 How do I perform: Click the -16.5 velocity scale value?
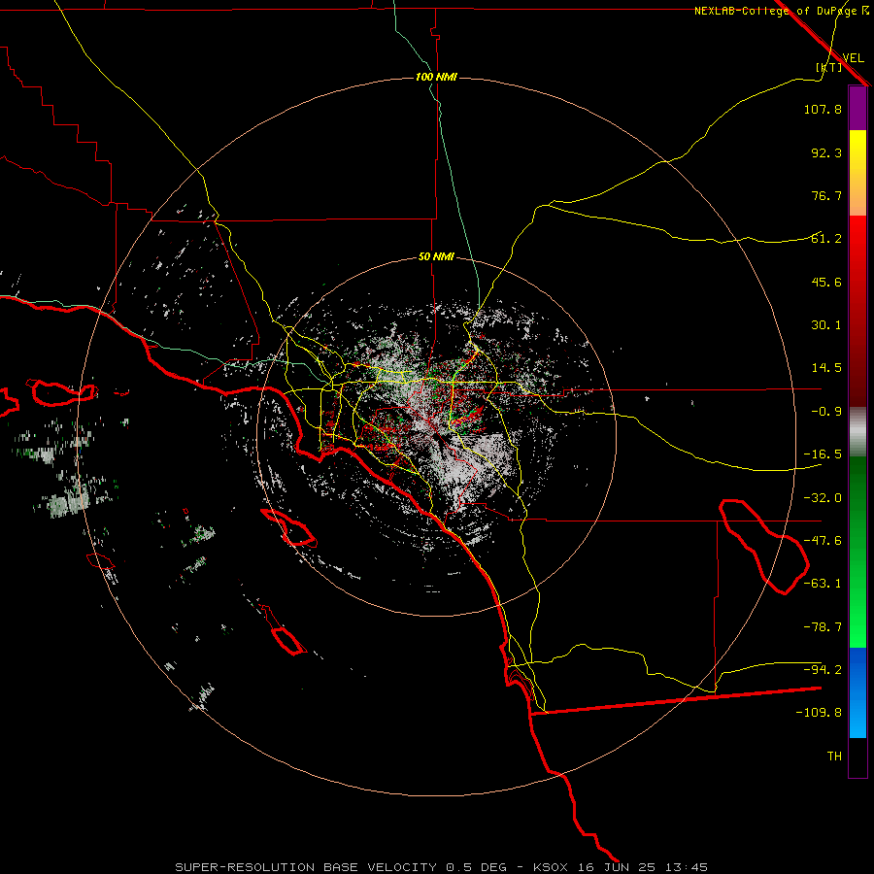[x=823, y=454]
